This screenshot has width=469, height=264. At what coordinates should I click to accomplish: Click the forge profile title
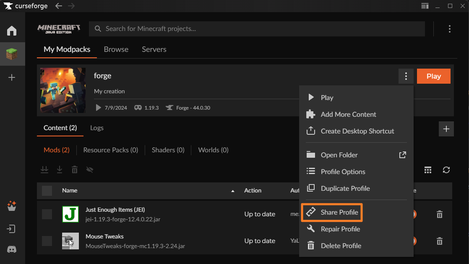tap(103, 76)
